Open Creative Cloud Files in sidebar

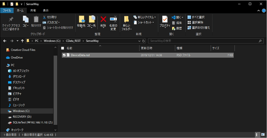(23, 50)
